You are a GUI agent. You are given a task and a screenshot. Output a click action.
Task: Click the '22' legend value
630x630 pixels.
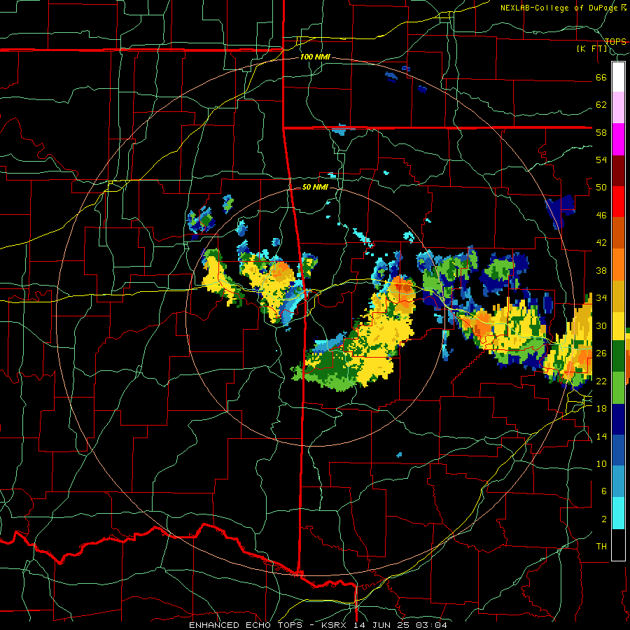point(601,381)
